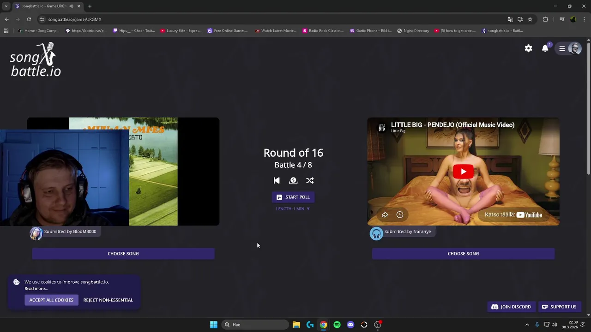Open Chrome media controls icon
This screenshot has width=591, height=332.
point(562,19)
